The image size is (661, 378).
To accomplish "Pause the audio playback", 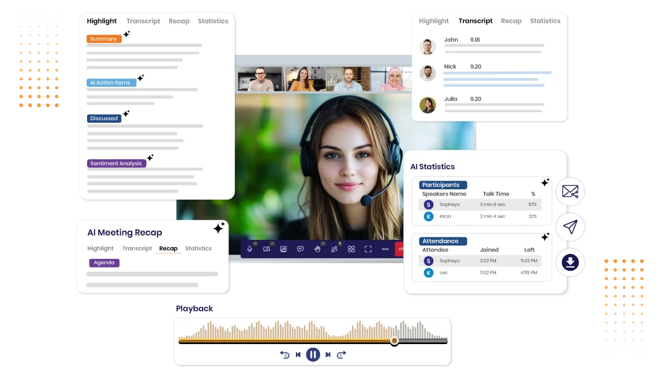I will pos(313,355).
